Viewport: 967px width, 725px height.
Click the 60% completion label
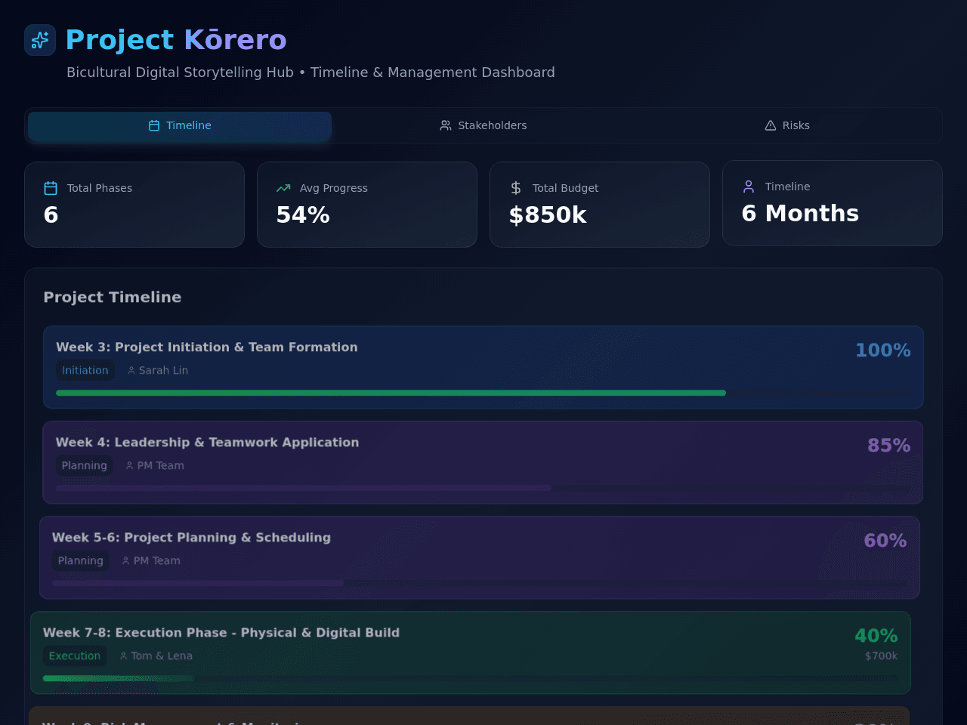tap(885, 541)
